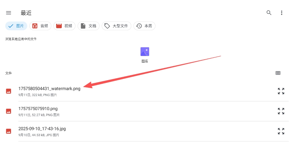This screenshot has width=290, height=163.
Task: Click image thumbnail icon for 1757575075910.png
Action: point(9,111)
